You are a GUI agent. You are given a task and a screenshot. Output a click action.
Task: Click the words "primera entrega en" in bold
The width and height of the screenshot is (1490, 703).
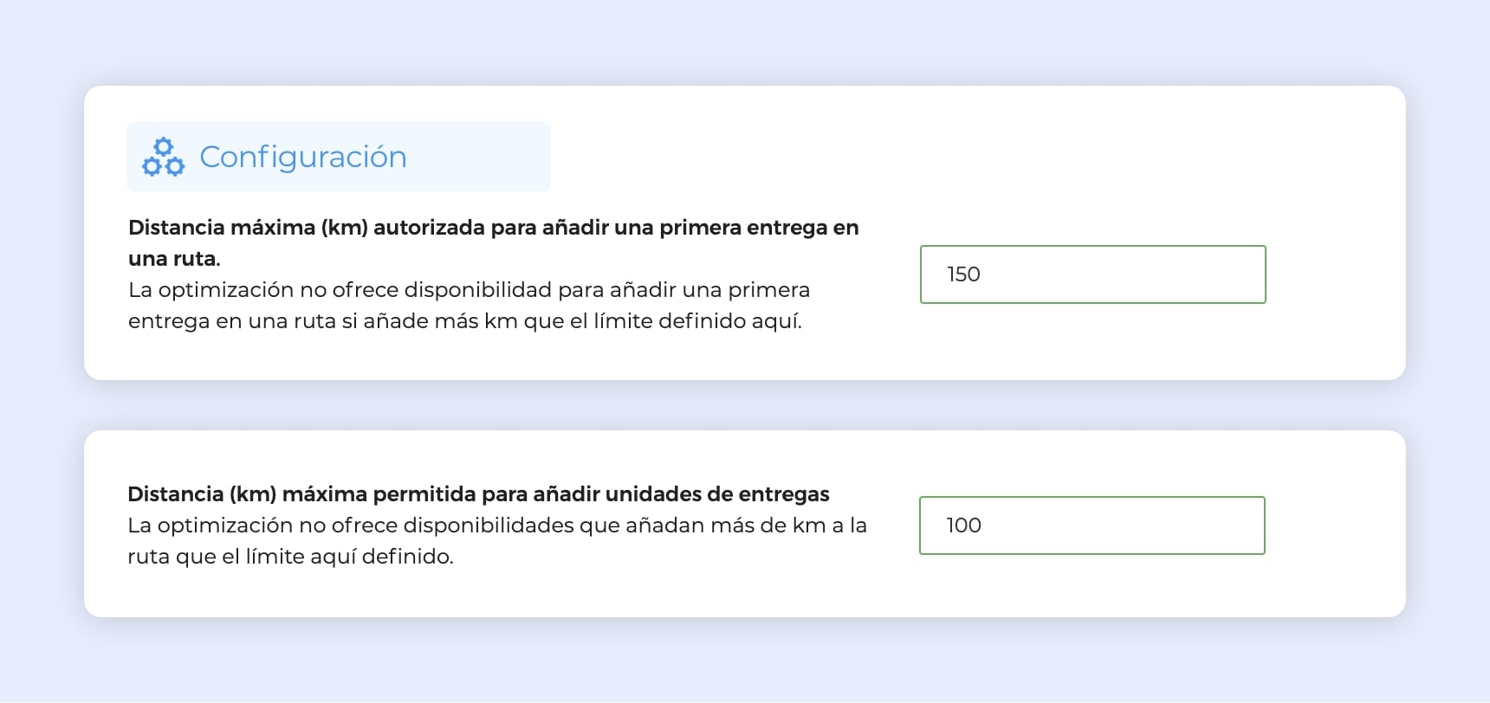point(759,228)
